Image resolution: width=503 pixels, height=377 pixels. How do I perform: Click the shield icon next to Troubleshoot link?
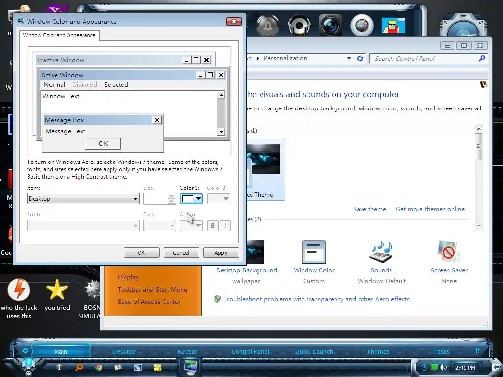coord(217,299)
